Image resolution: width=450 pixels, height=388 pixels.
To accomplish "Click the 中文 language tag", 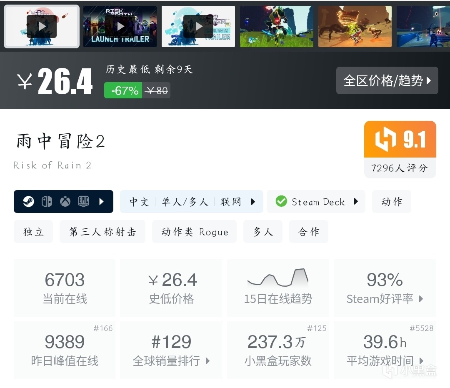I will point(139,202).
